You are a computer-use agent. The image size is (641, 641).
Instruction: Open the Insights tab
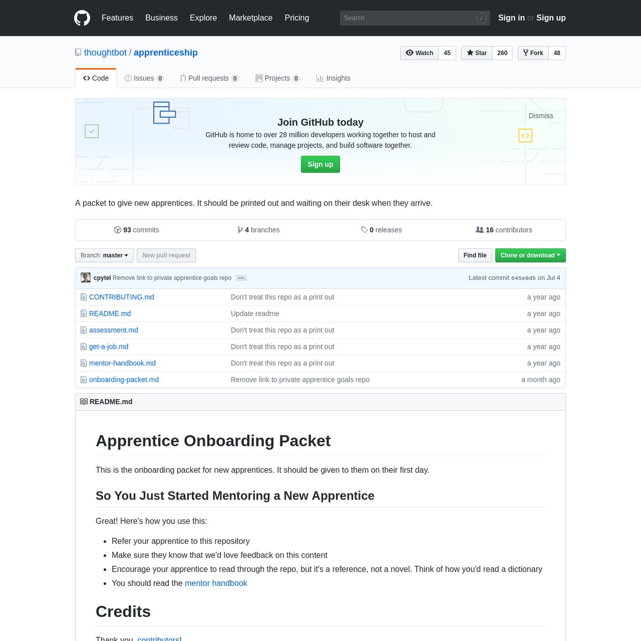(333, 78)
